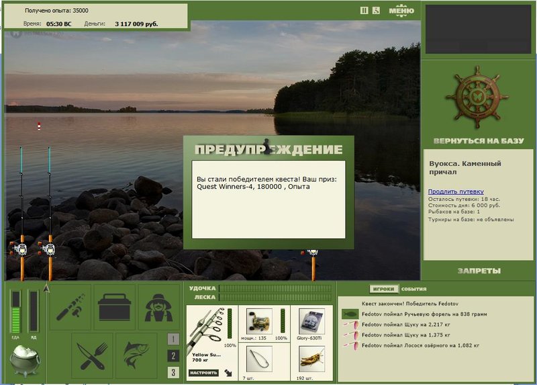This screenshot has width=537, height=385.
Task: Open the МЕНЮ gear menu
Action: (x=401, y=10)
